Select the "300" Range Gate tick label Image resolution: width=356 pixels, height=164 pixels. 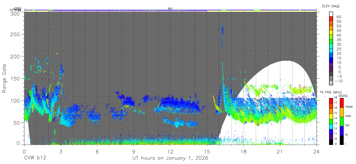tap(16, 14)
